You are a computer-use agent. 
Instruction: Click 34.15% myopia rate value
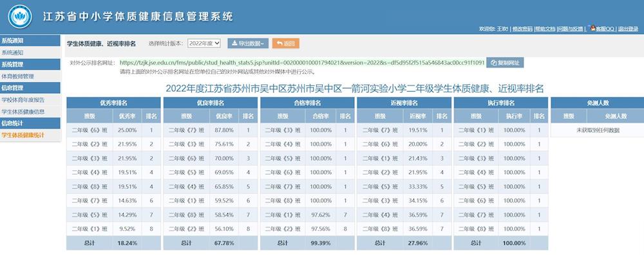(x=418, y=200)
